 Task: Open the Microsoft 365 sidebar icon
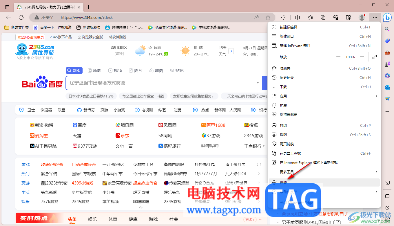point(387,76)
